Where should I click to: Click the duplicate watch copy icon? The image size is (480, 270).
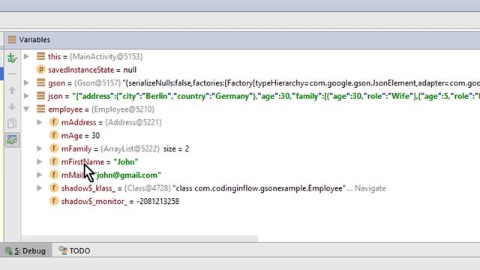(x=12, y=123)
